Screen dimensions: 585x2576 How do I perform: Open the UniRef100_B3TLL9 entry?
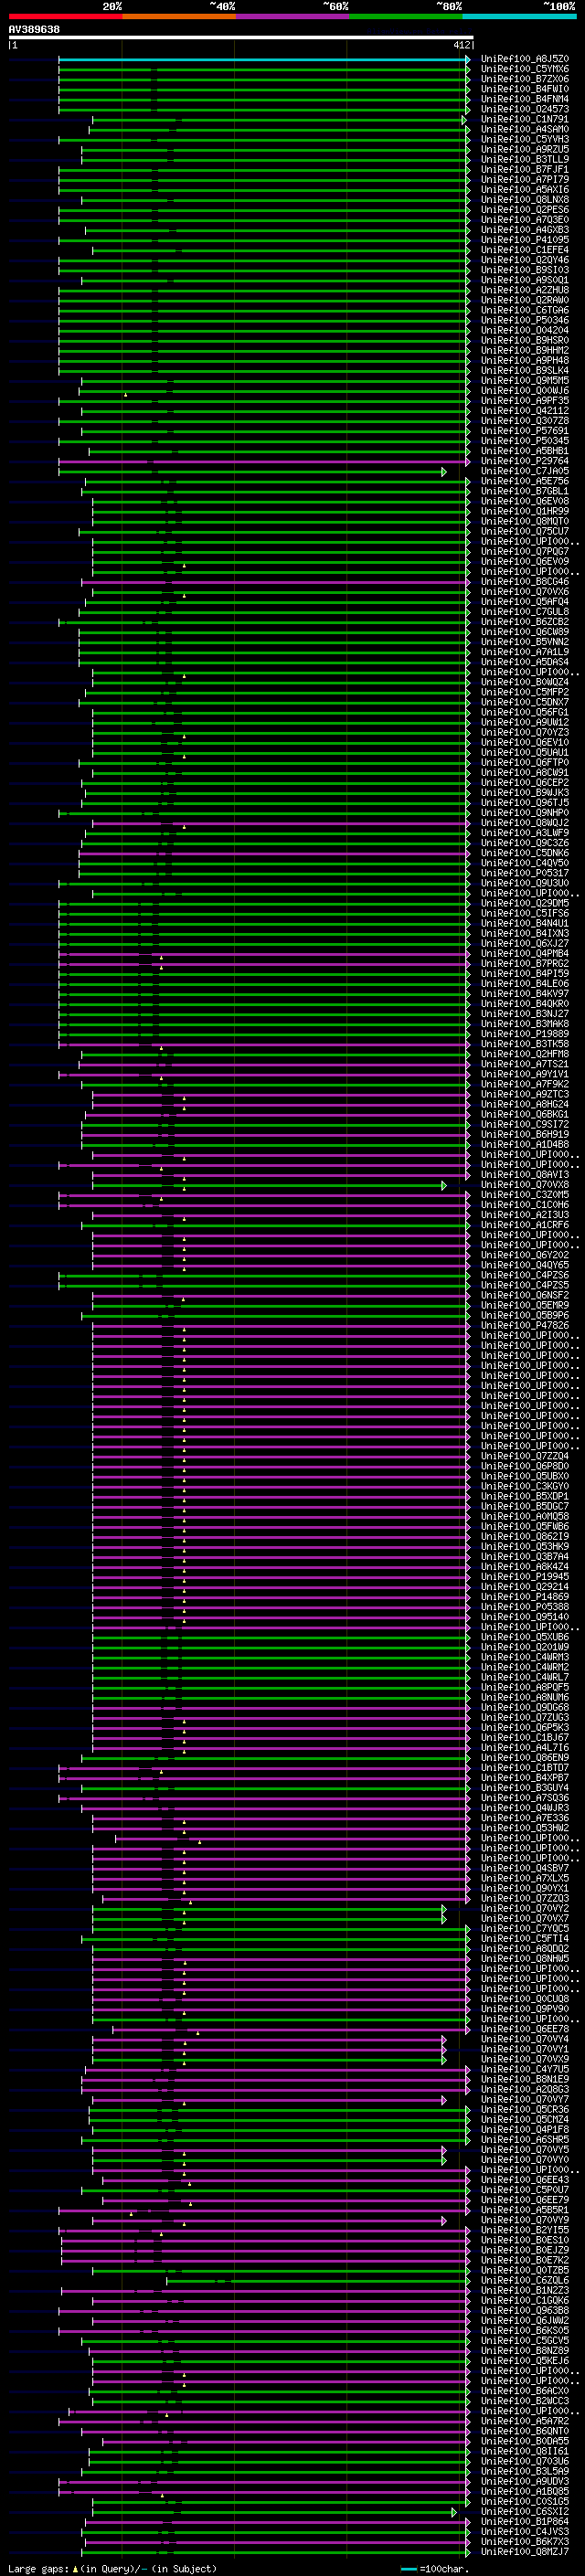click(x=525, y=159)
